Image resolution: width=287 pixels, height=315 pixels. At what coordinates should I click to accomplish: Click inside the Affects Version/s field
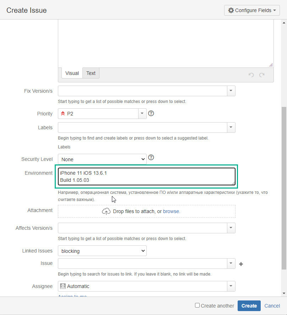tap(142, 228)
